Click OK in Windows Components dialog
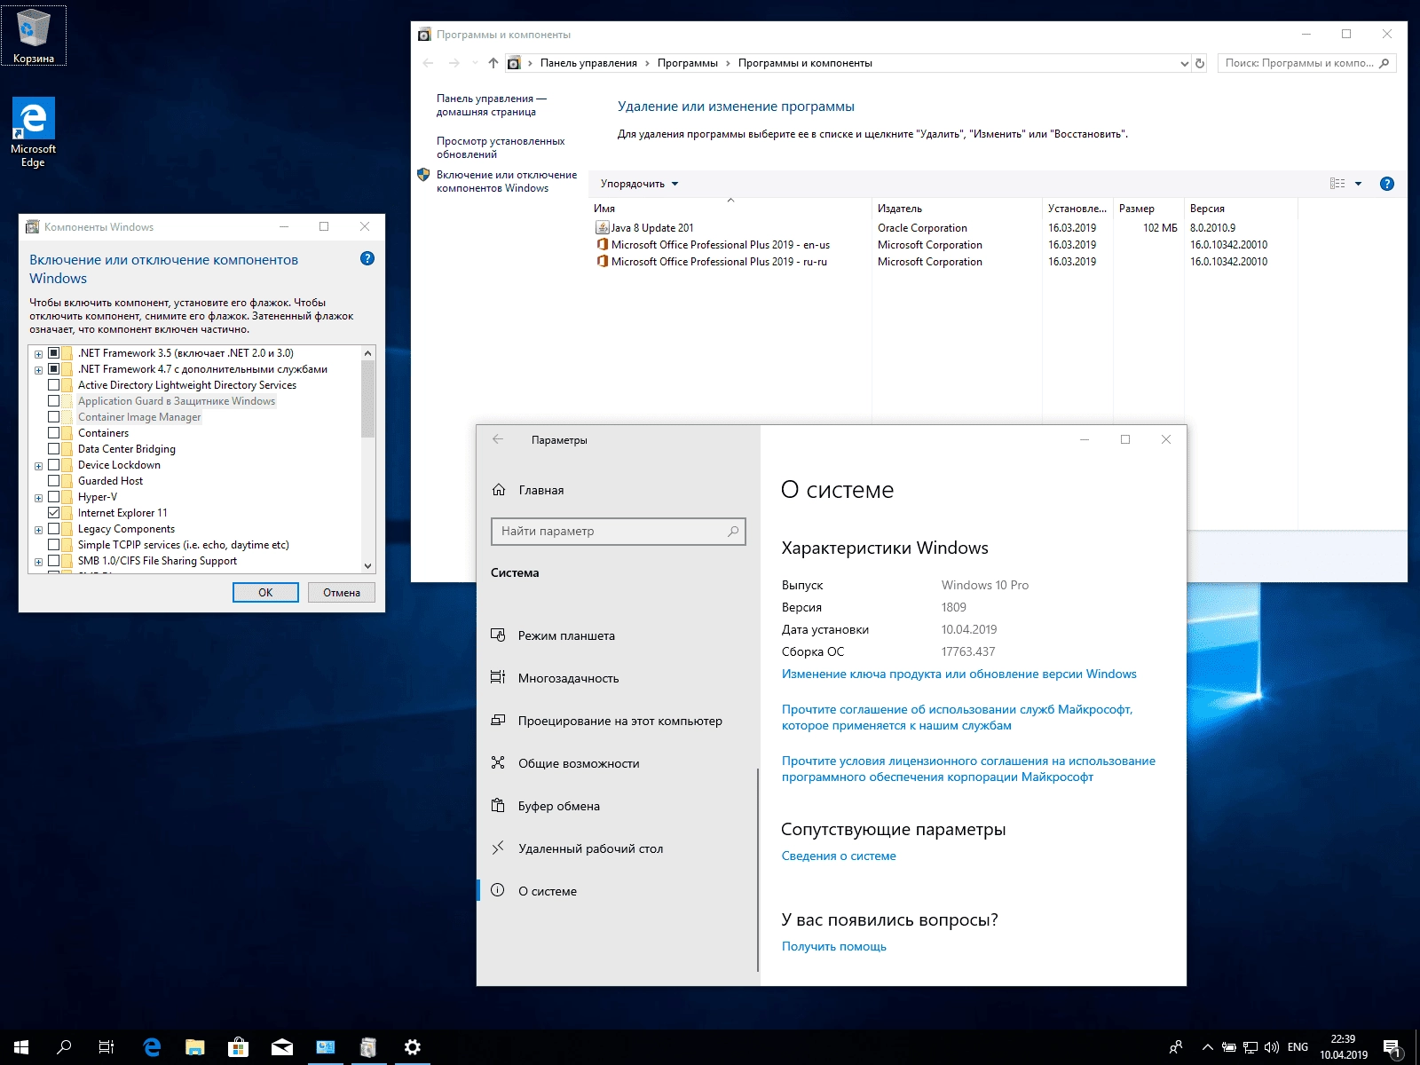Image resolution: width=1420 pixels, height=1065 pixels. coord(265,592)
